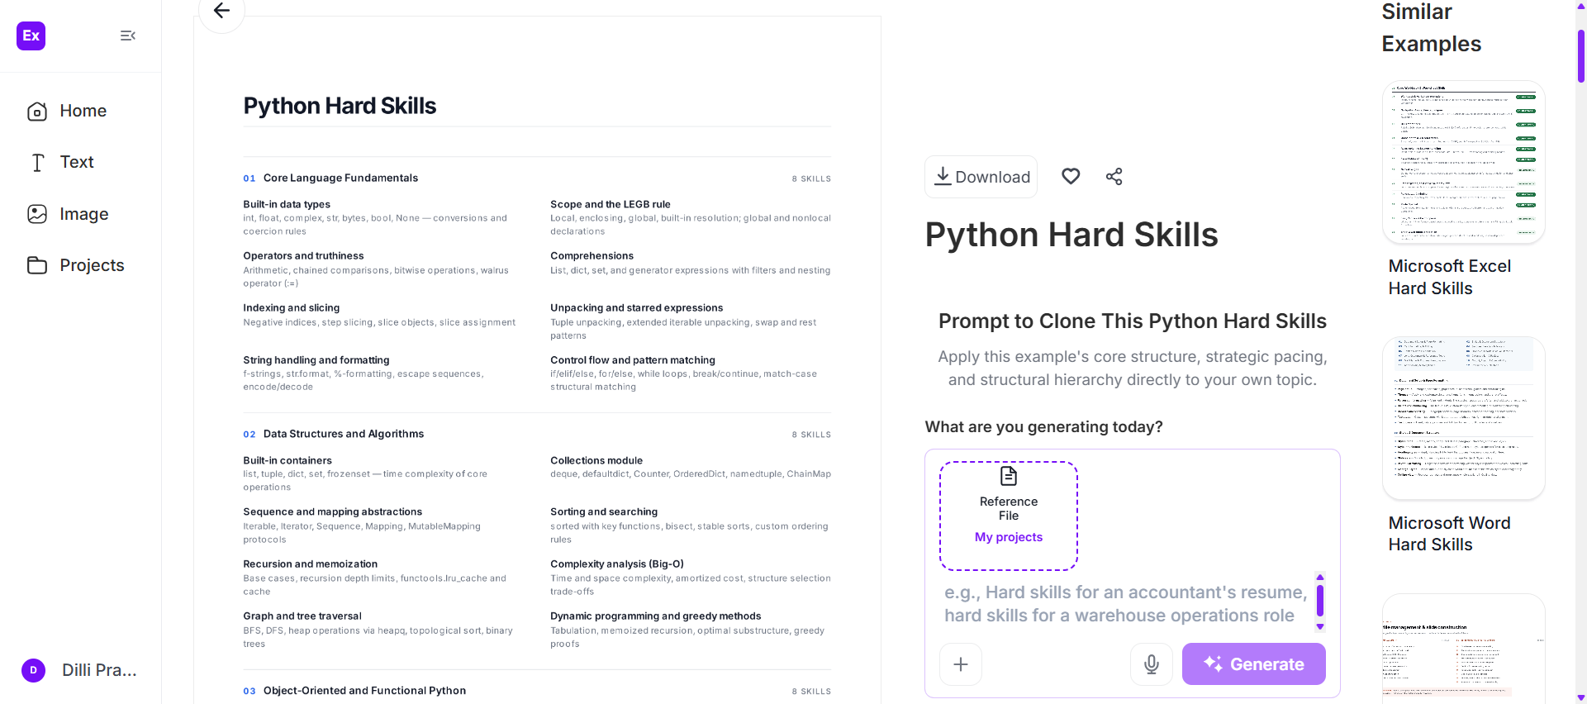Open Image section in sidebar

(x=81, y=214)
